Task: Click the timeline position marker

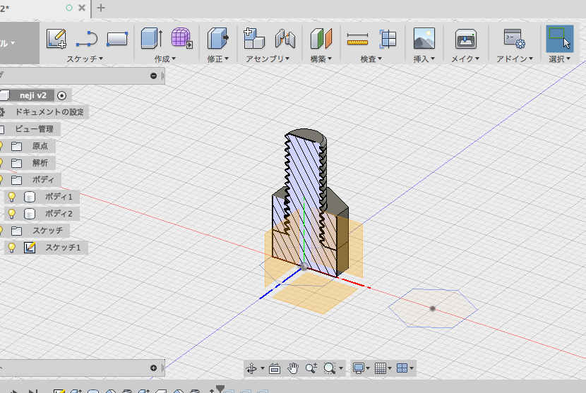Action: [x=220, y=389]
